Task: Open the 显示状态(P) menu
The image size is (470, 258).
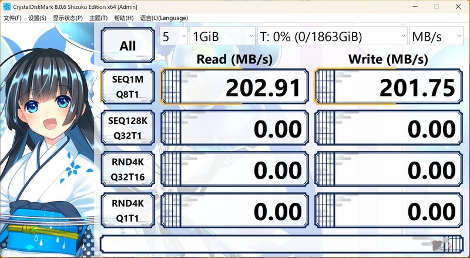Action: click(68, 18)
